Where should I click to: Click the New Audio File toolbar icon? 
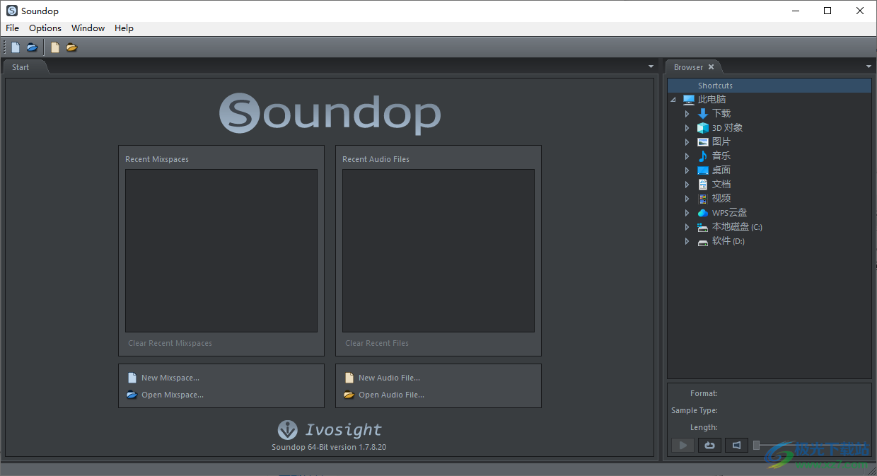(55, 47)
